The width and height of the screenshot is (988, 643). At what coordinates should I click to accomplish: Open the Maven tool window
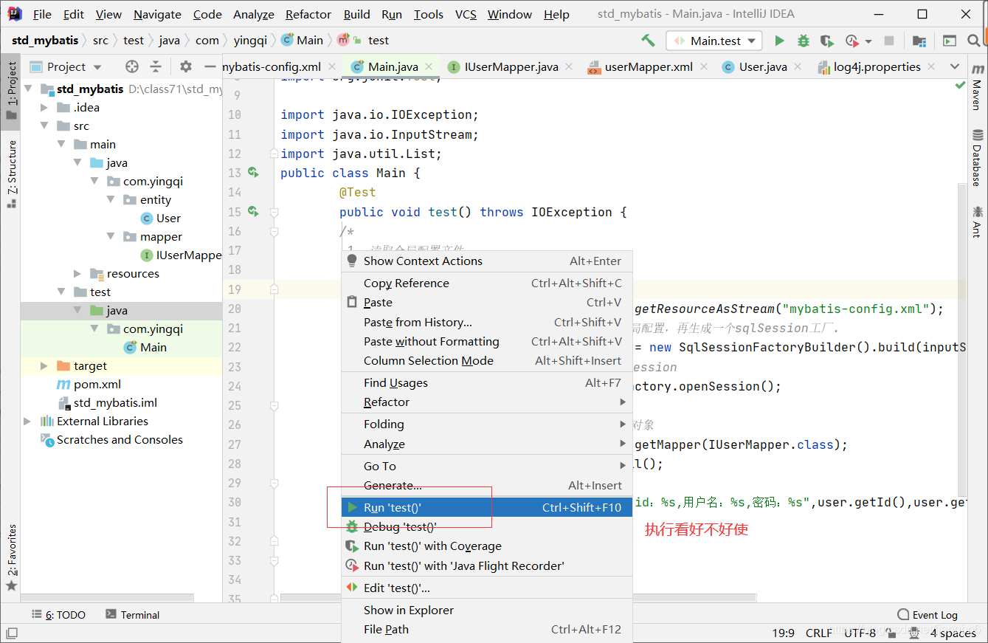978,87
